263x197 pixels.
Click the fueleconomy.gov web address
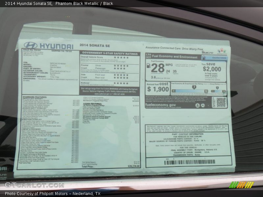tap(160, 105)
